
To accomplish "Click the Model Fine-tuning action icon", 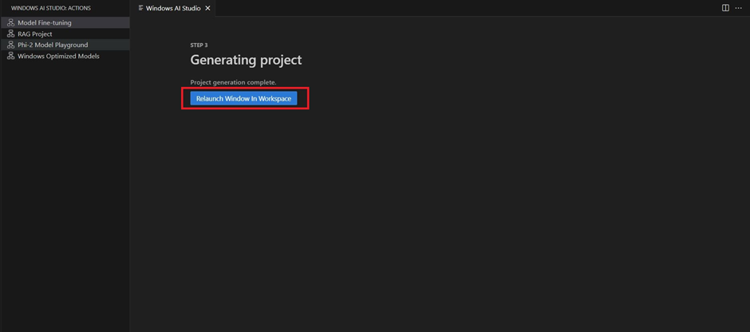I will coord(10,22).
